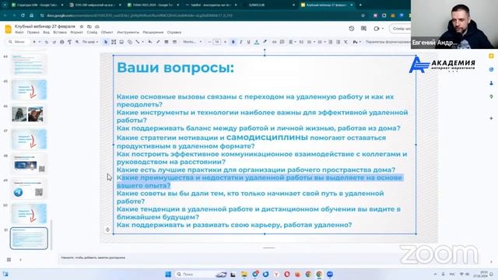498x280 pixels.
Task: Open the Вставка menu
Action: tap(60, 33)
